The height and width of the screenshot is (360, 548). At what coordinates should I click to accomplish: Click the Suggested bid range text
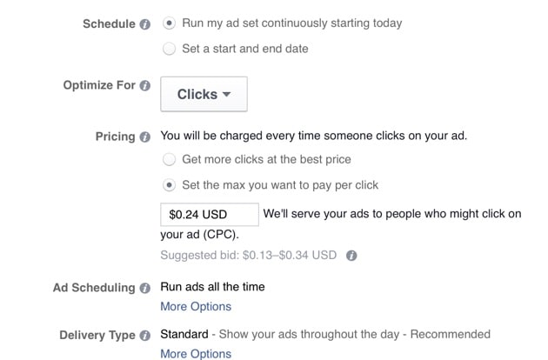click(249, 256)
